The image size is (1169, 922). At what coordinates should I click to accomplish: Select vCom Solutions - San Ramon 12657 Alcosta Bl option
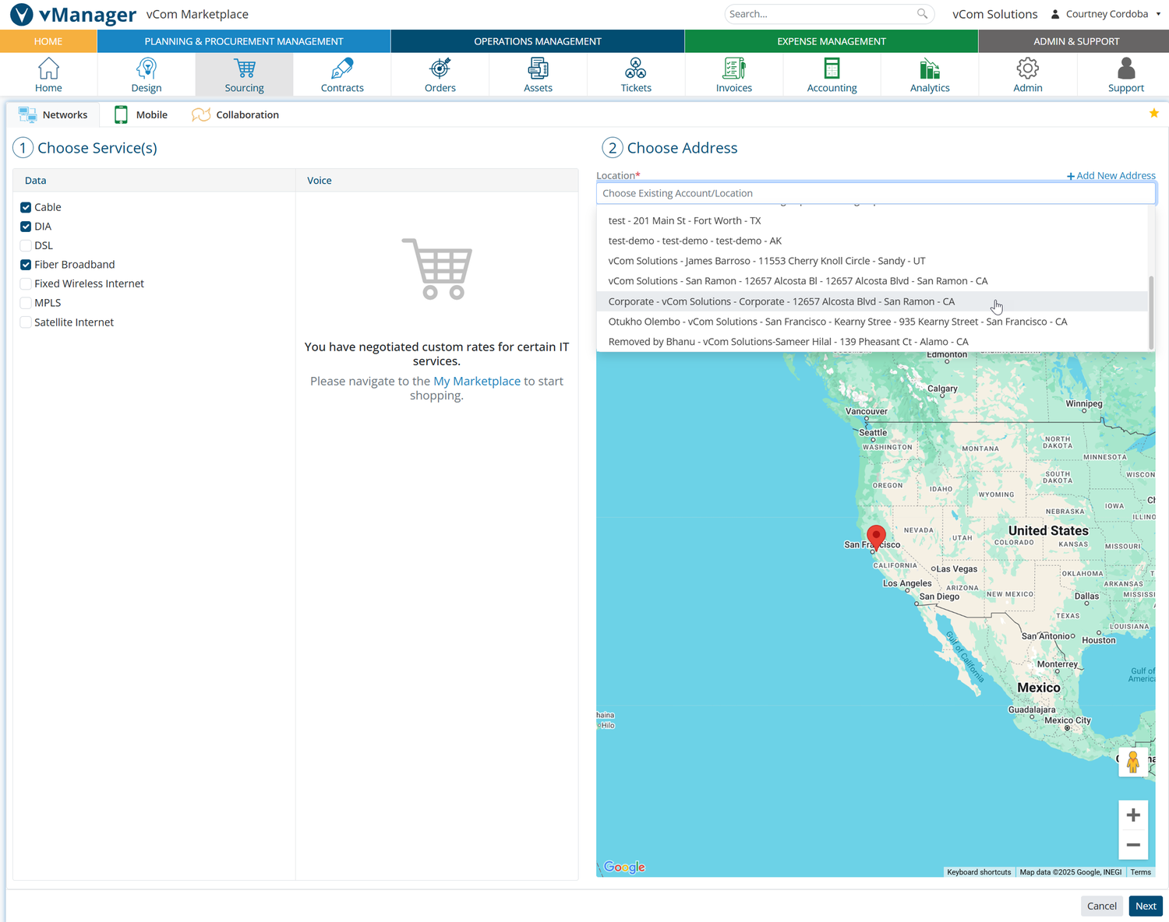tap(872, 281)
